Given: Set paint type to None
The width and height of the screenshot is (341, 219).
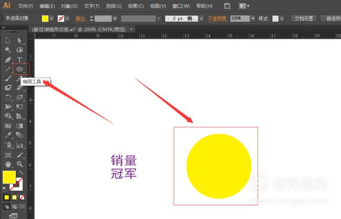Looking at the screenshot, I should pyautogui.click(x=22, y=197).
